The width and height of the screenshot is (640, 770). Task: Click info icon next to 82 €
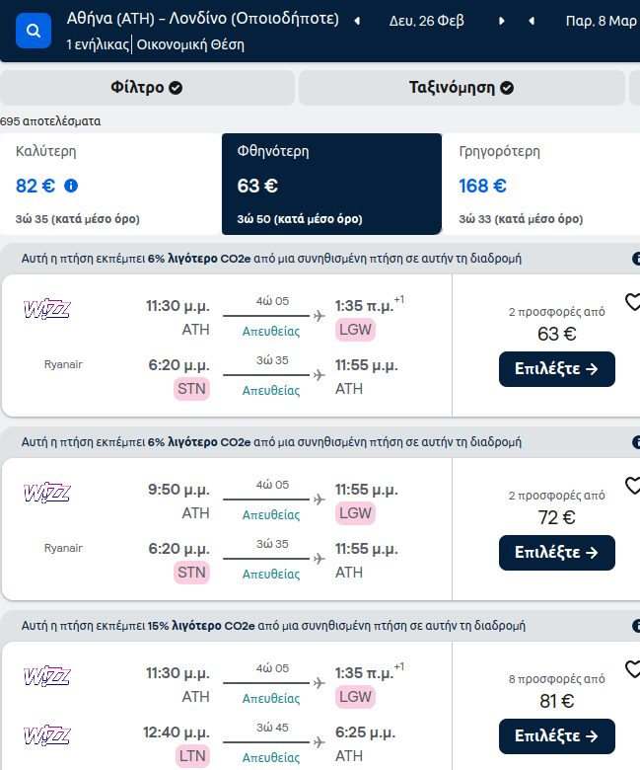point(71,186)
